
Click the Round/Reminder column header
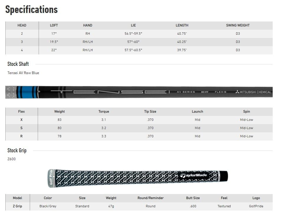click(150, 198)
